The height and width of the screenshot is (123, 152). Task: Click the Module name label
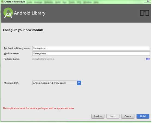click(x=11, y=54)
